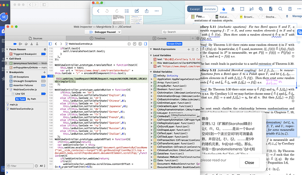
Task: Open more options ellipsis in MarginNote document toolbar
Action: (x=299, y=9)
